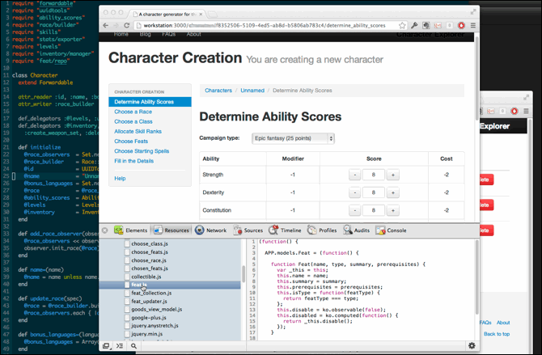Decrease the Strength score
This screenshot has height=355, width=542.
pyautogui.click(x=354, y=175)
